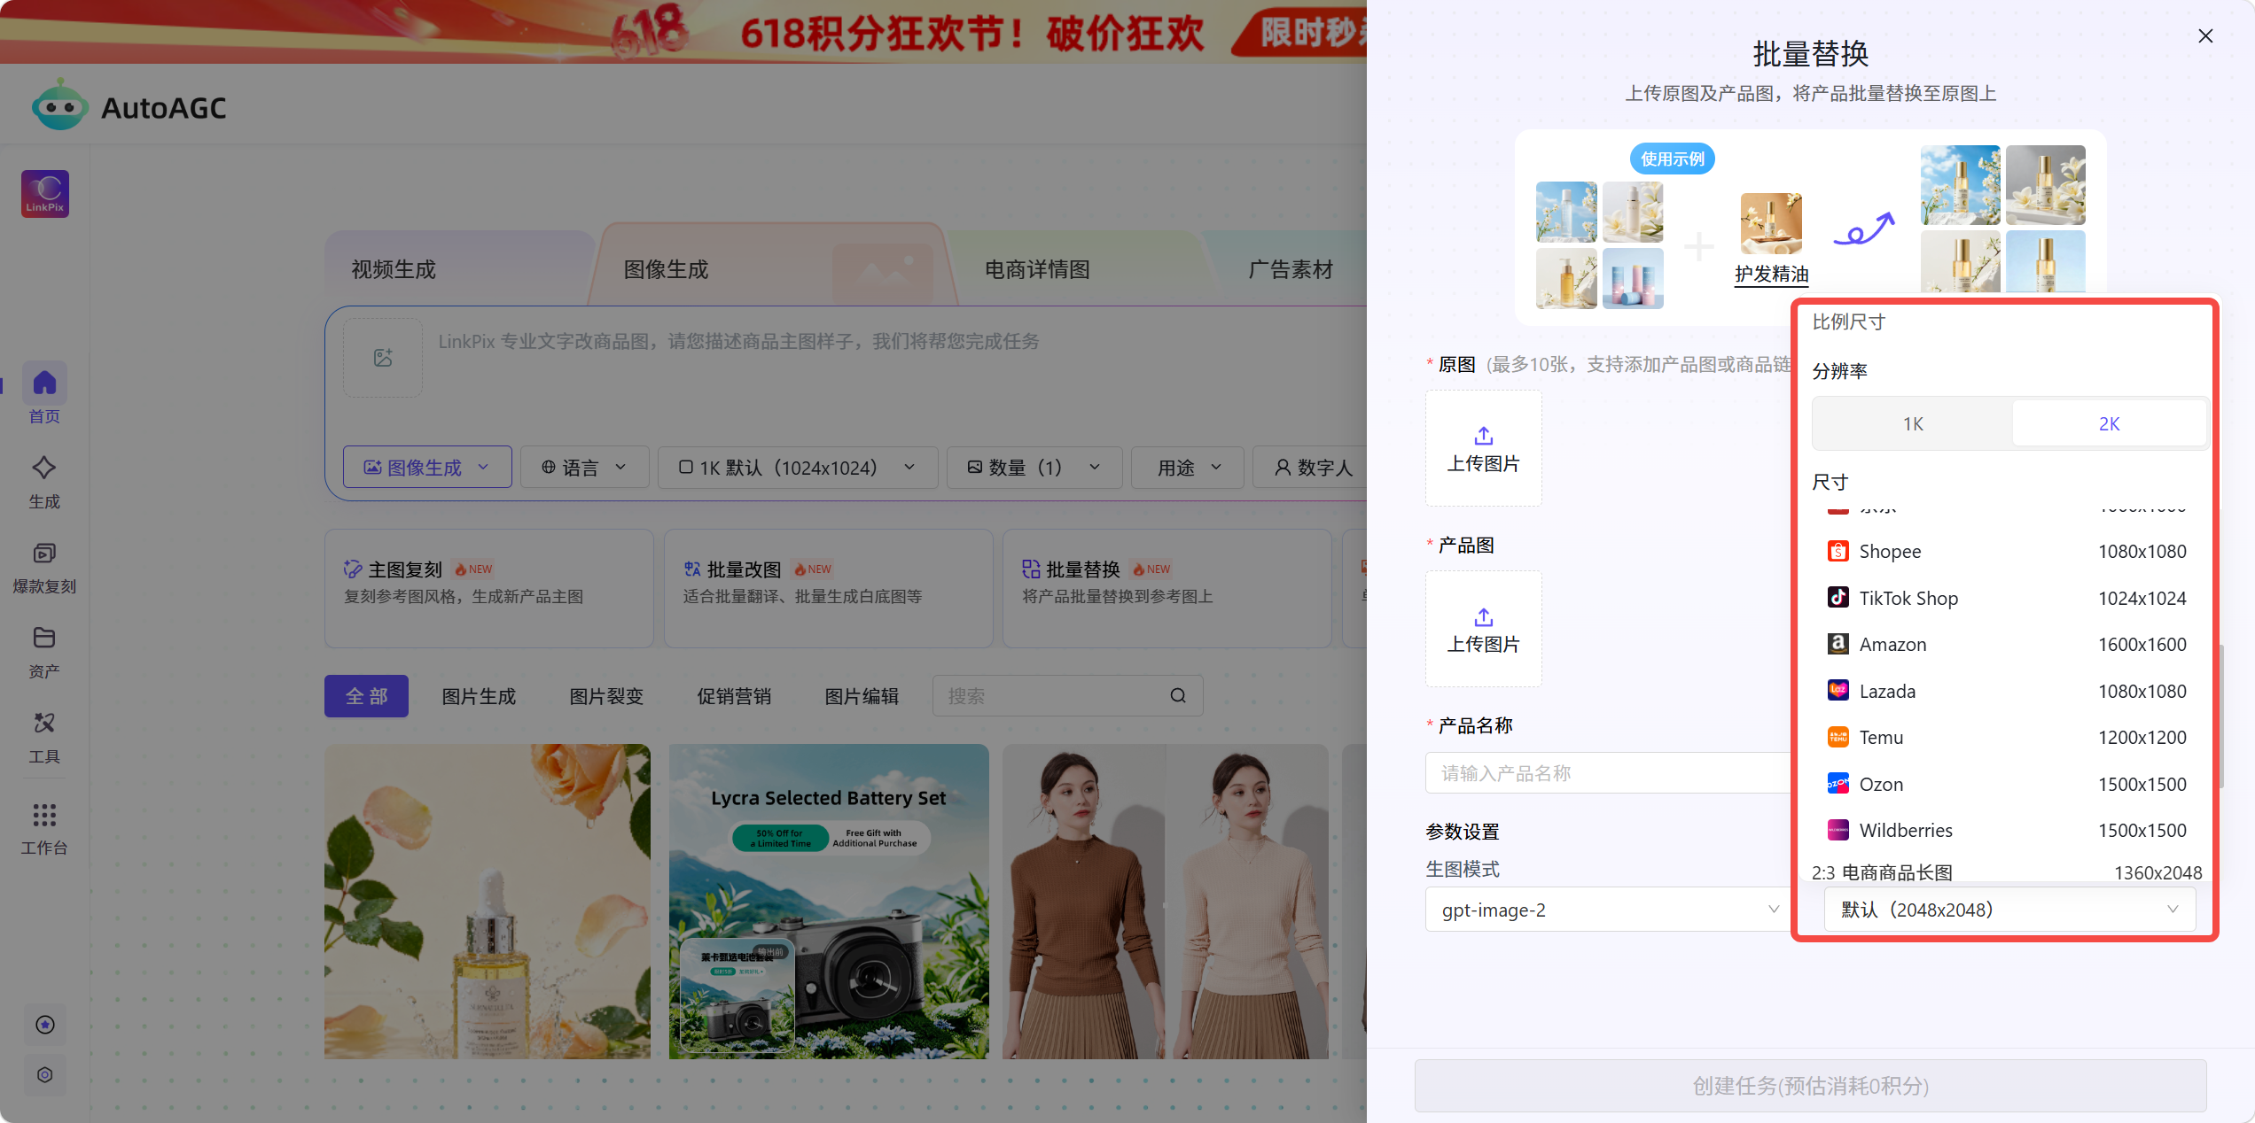Open the 工具 sidebar icon
This screenshot has height=1123, width=2255.
44,723
